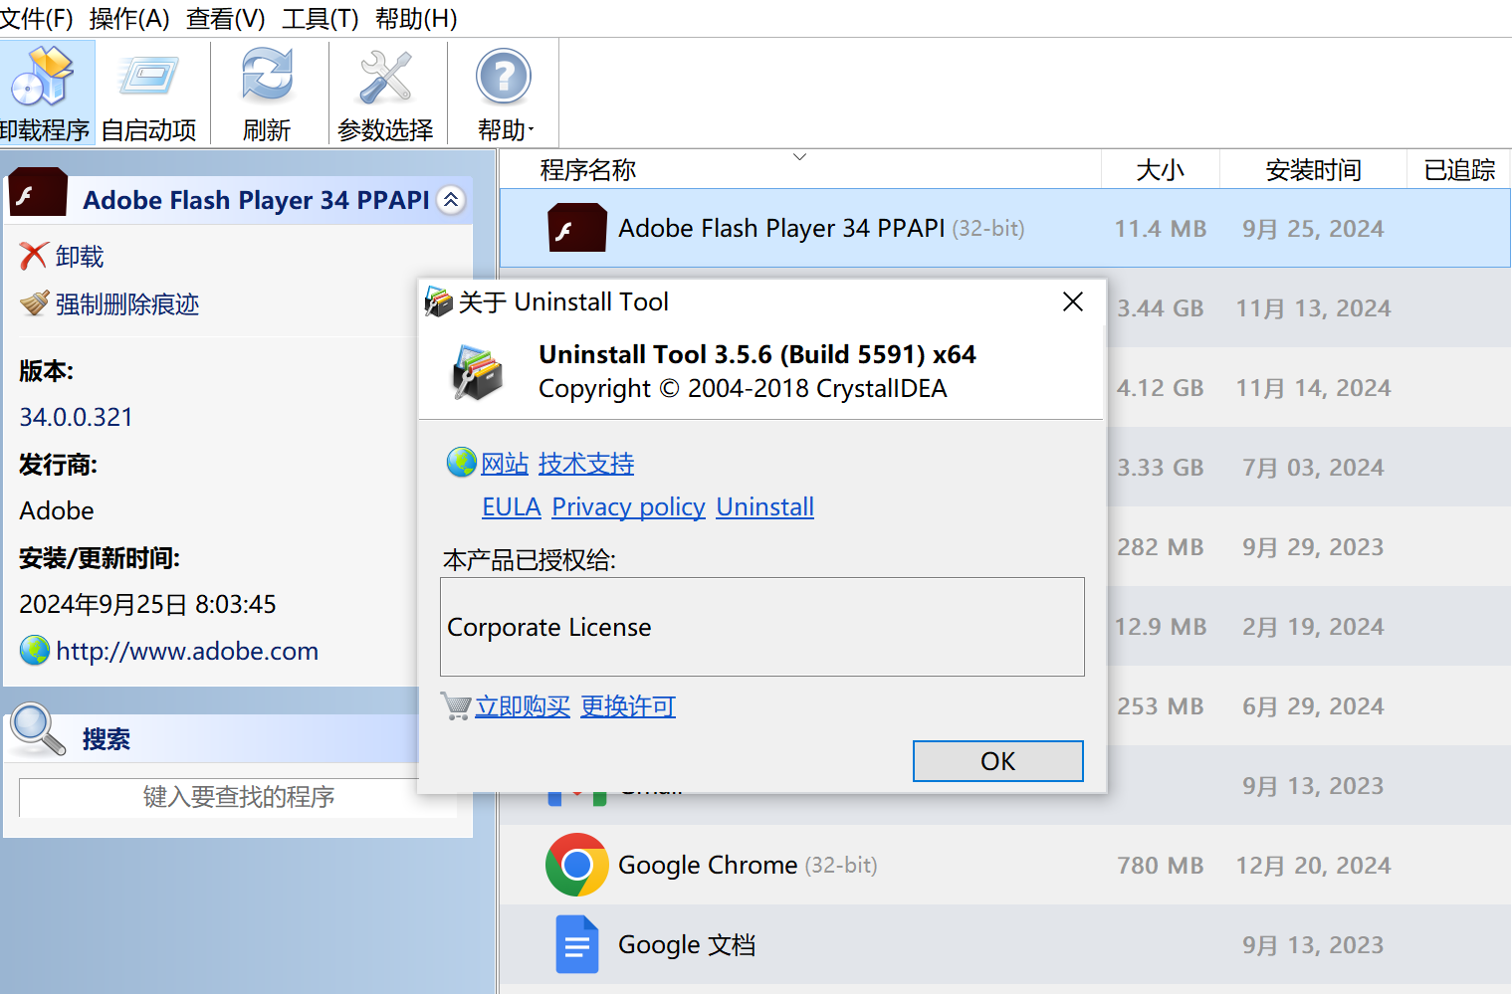Image resolution: width=1512 pixels, height=994 pixels.
Task: Open the 操作(A) menu
Action: click(x=129, y=19)
